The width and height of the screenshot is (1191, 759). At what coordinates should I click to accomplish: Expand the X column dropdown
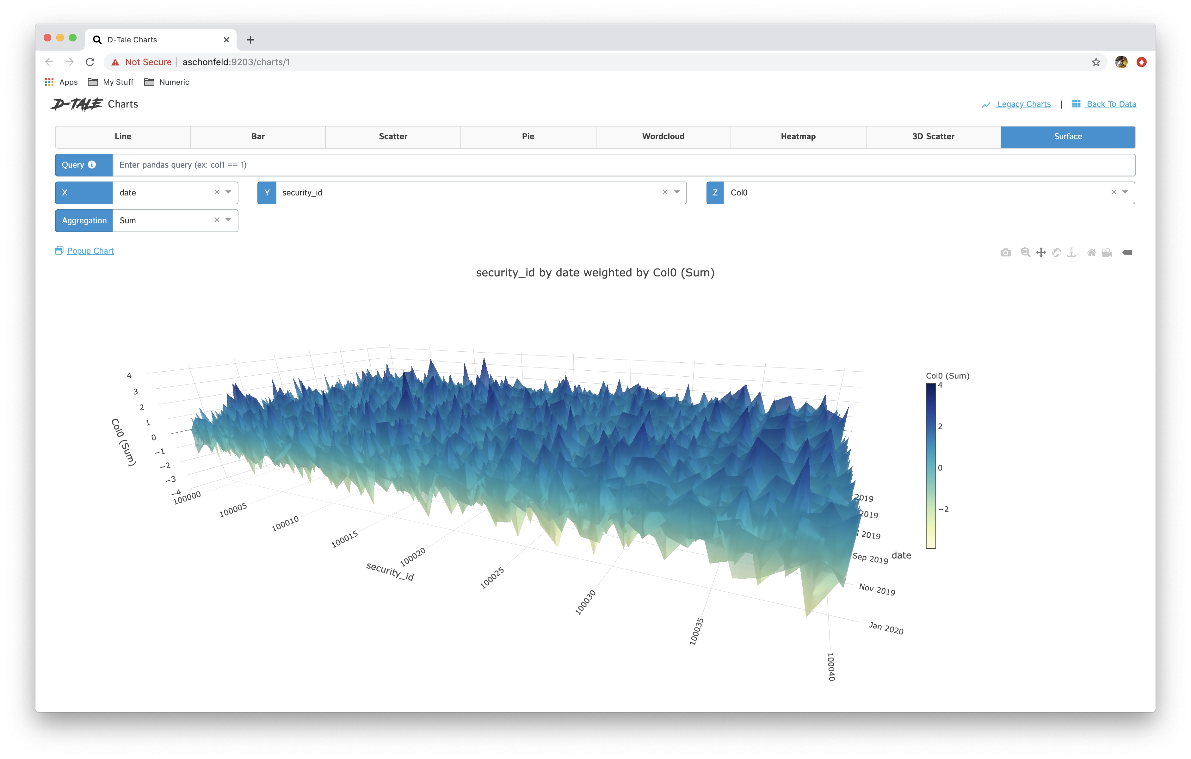[x=229, y=192]
